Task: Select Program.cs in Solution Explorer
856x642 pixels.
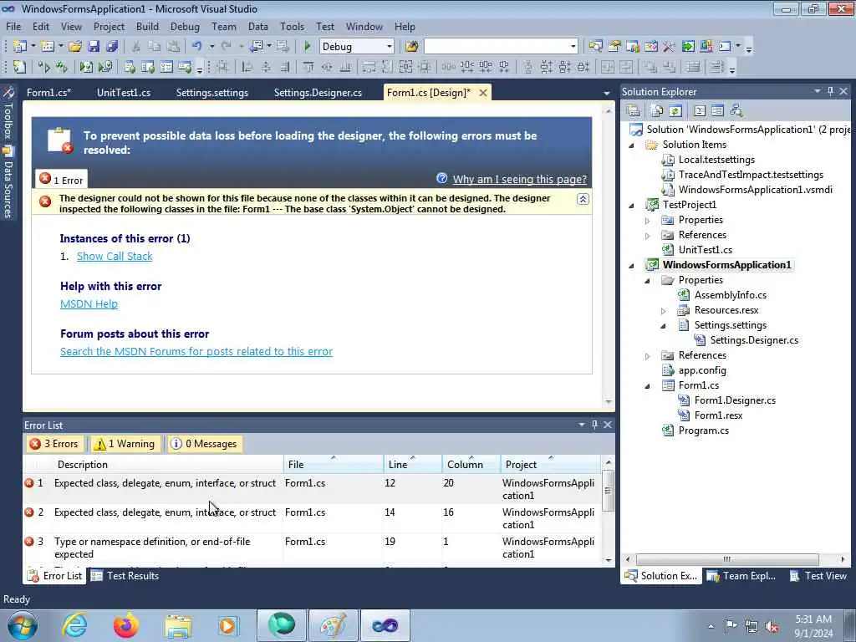Action: pos(703,431)
